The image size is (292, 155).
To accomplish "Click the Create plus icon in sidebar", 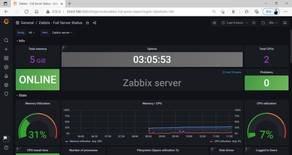I will click(x=6, y=49).
